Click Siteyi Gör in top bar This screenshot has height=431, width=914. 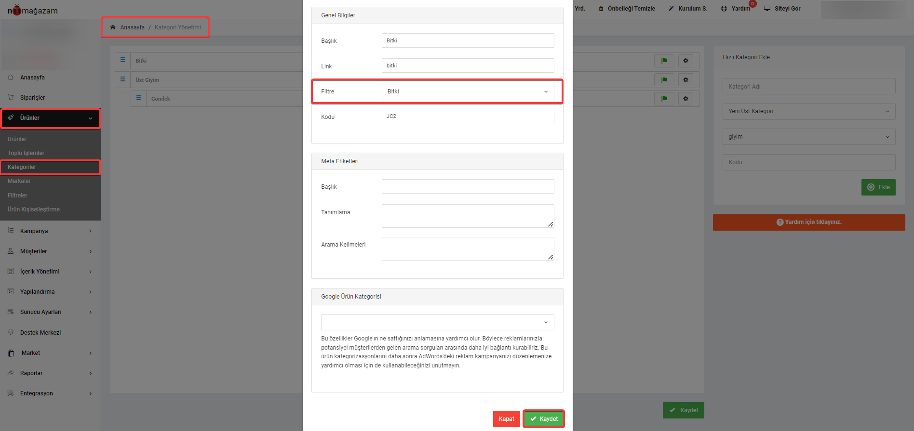[782, 9]
